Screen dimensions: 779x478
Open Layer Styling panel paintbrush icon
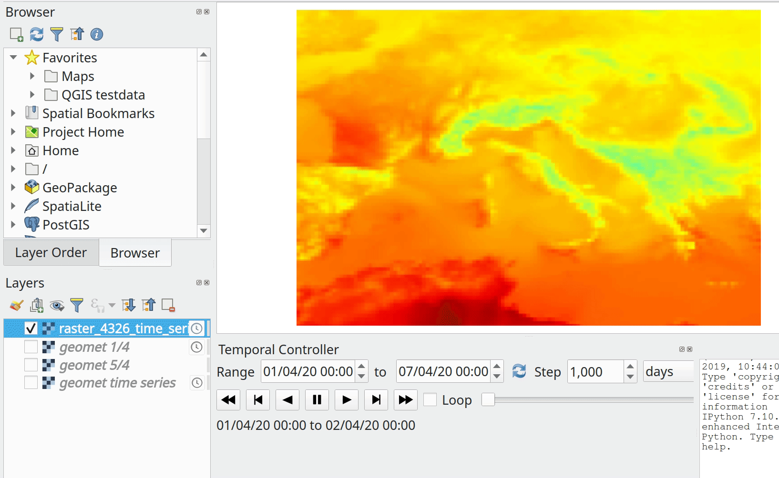point(17,305)
